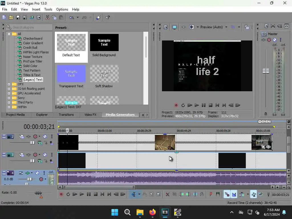
Task: Insert a marker with flag icon
Action: tap(211, 194)
